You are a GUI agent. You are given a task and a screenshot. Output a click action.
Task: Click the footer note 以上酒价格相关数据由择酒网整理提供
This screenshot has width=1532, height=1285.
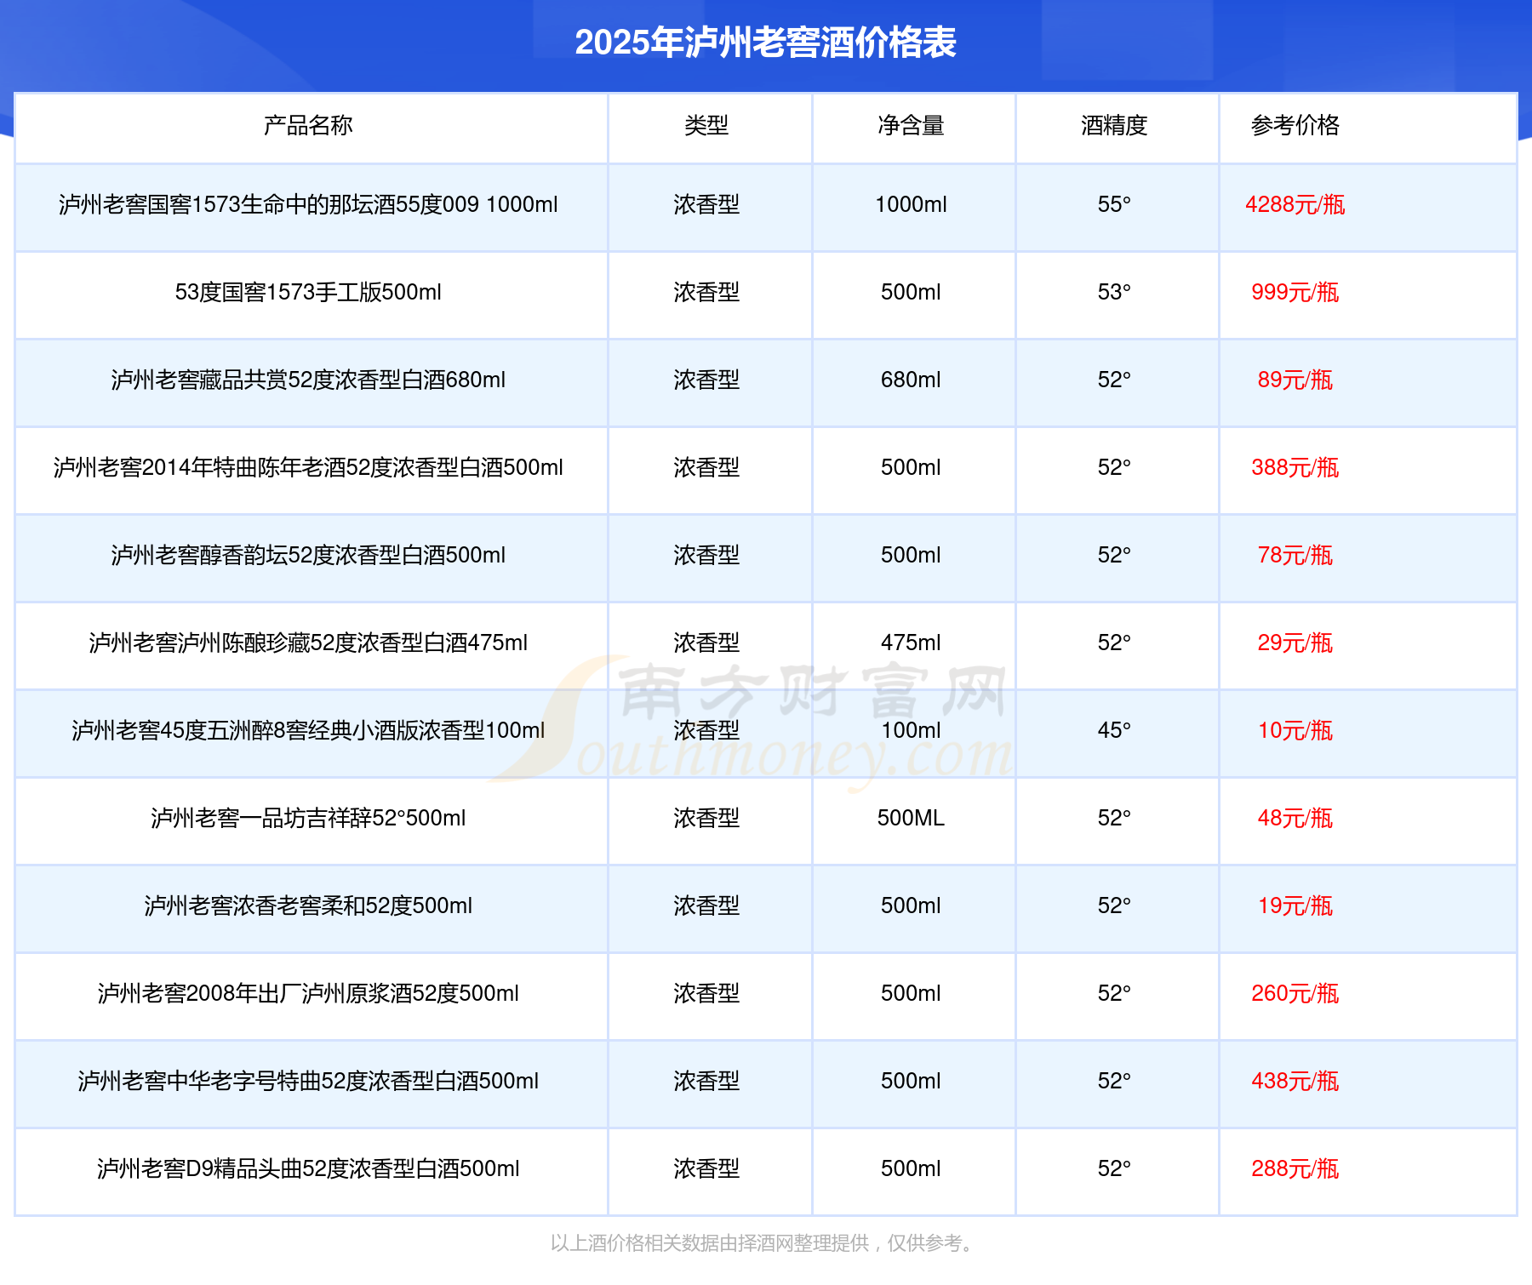(x=710, y=1244)
